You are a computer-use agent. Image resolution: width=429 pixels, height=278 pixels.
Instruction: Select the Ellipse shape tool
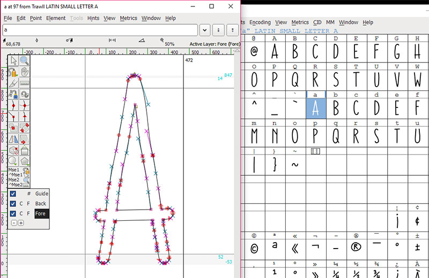[13, 161]
